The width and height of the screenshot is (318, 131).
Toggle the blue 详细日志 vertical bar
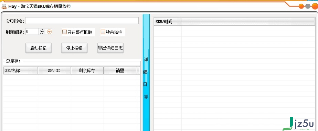(146, 72)
